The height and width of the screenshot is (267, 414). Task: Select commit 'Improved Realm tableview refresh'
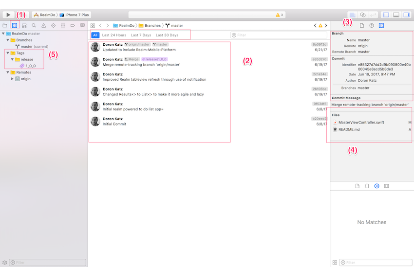(x=209, y=77)
